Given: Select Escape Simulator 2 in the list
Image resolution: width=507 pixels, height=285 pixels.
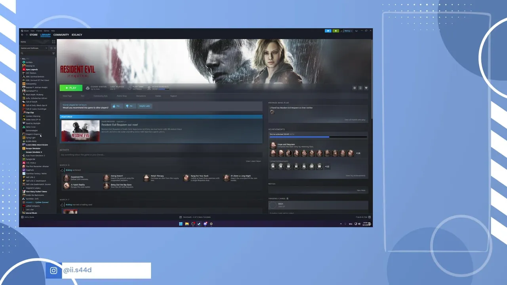Looking at the screenshot, I should 34,152.
